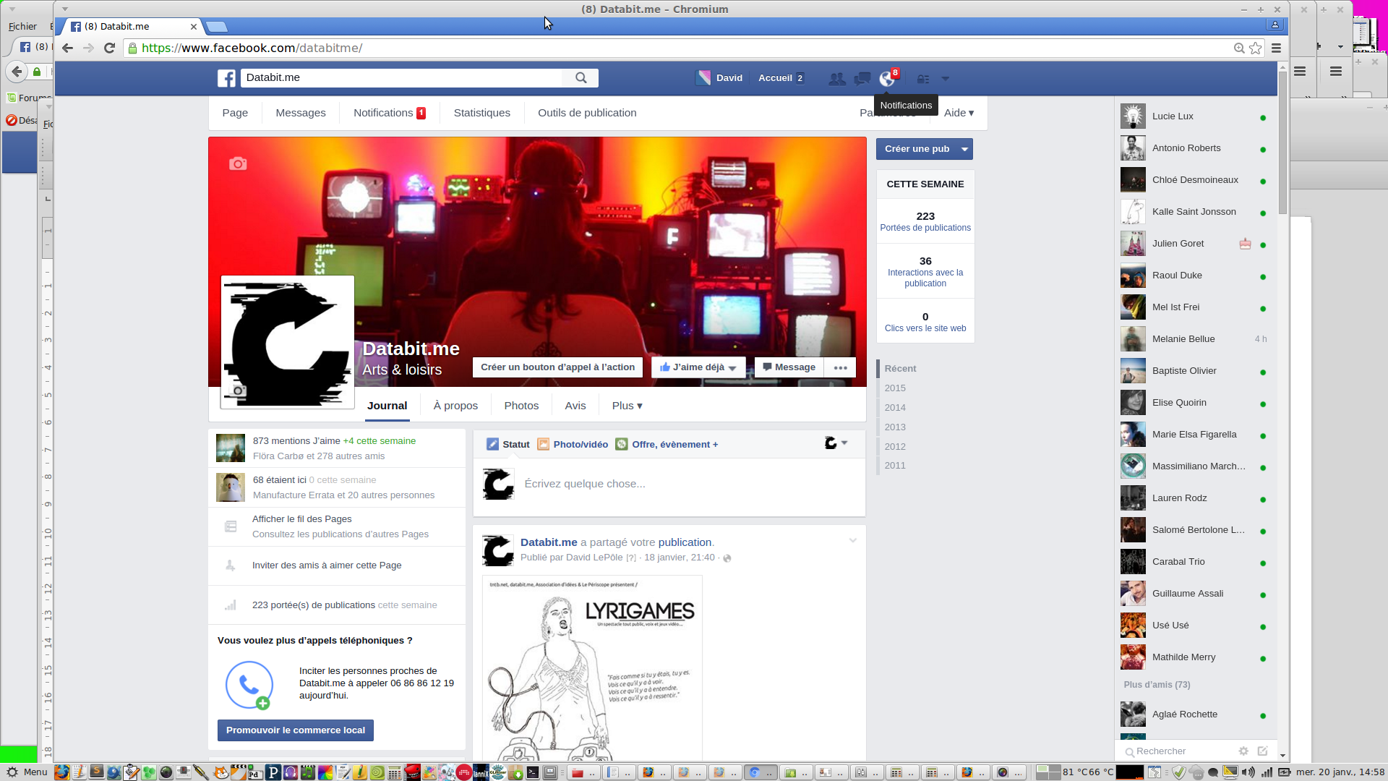Image resolution: width=1388 pixels, height=781 pixels.
Task: Reload the page in Chromium
Action: point(109,48)
